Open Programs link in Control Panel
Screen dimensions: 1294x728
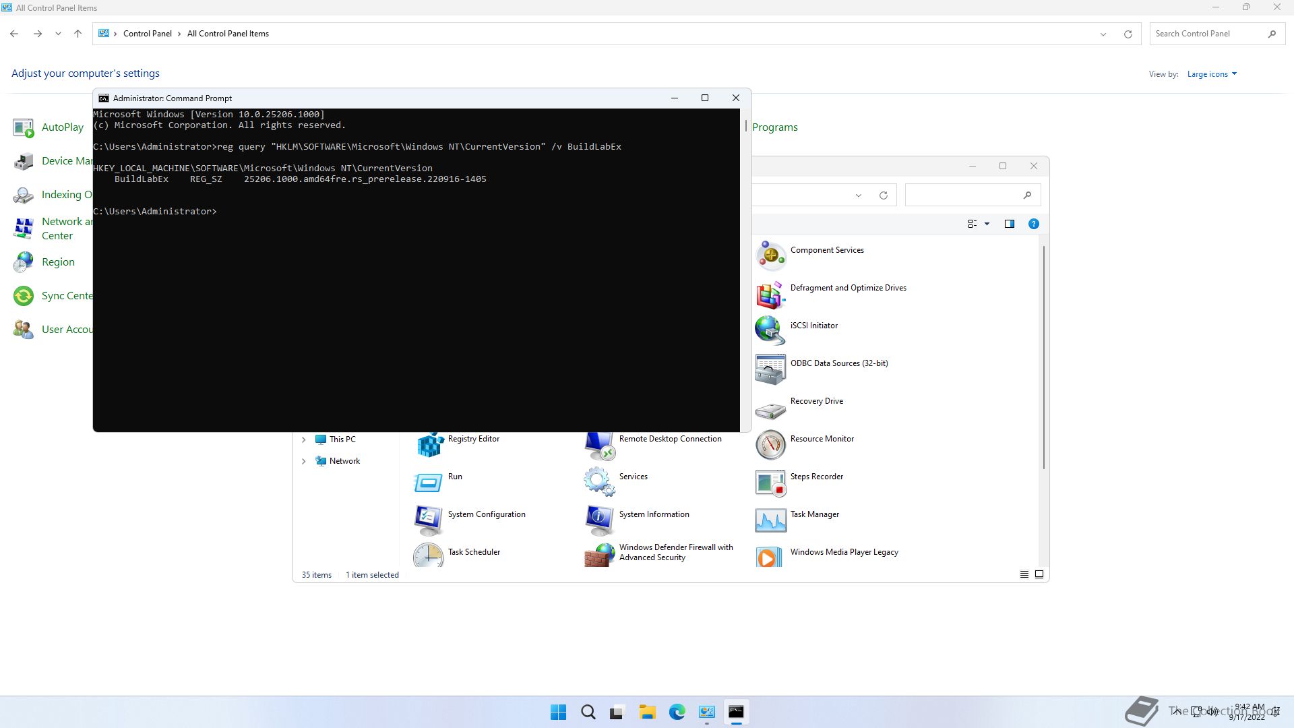click(774, 127)
